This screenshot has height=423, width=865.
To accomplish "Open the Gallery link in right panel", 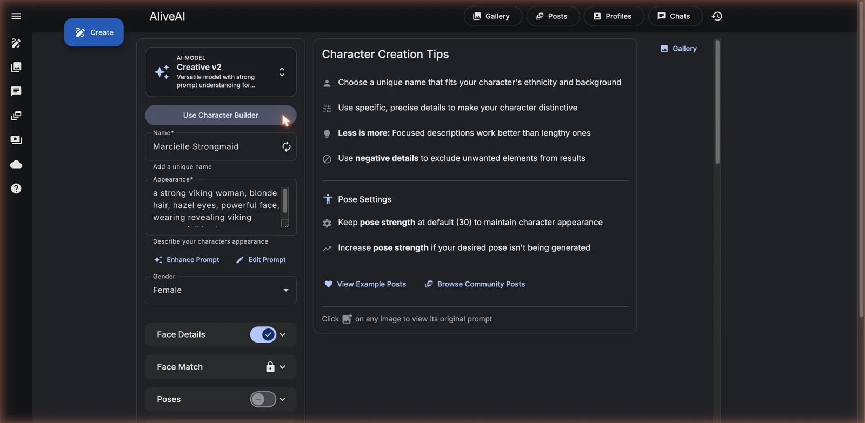I will [678, 49].
